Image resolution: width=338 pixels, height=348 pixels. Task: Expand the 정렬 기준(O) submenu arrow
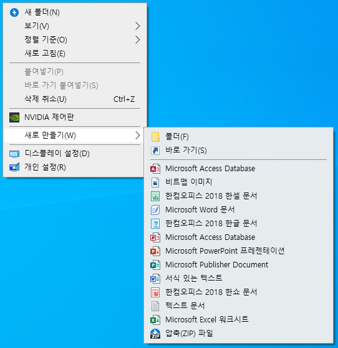[x=138, y=40]
